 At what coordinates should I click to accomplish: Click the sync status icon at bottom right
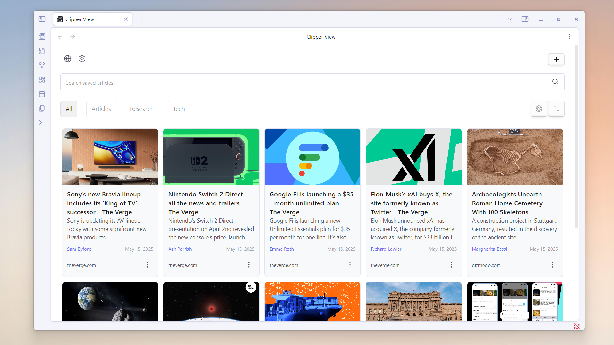pos(577,326)
